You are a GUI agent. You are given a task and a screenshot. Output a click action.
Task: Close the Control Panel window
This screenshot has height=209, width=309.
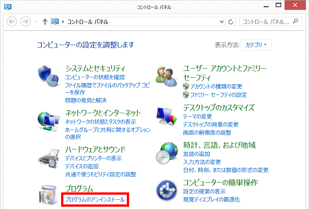(295, 5)
